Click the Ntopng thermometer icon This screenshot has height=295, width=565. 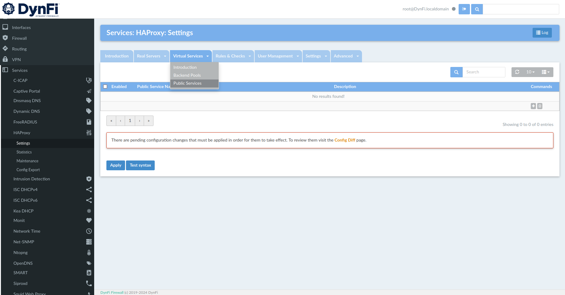[89, 253]
